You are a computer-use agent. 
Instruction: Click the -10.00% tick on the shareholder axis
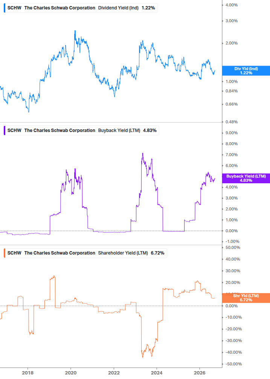coord(233,318)
